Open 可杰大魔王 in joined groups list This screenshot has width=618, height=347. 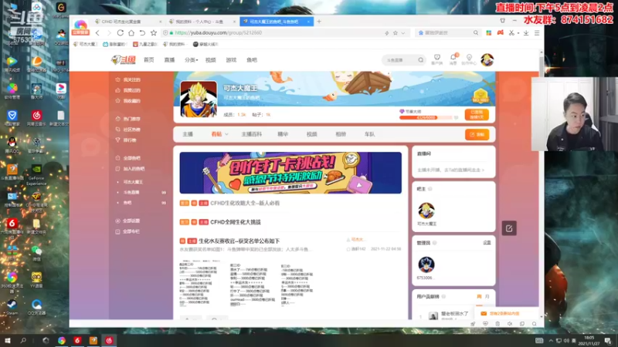pos(133,182)
